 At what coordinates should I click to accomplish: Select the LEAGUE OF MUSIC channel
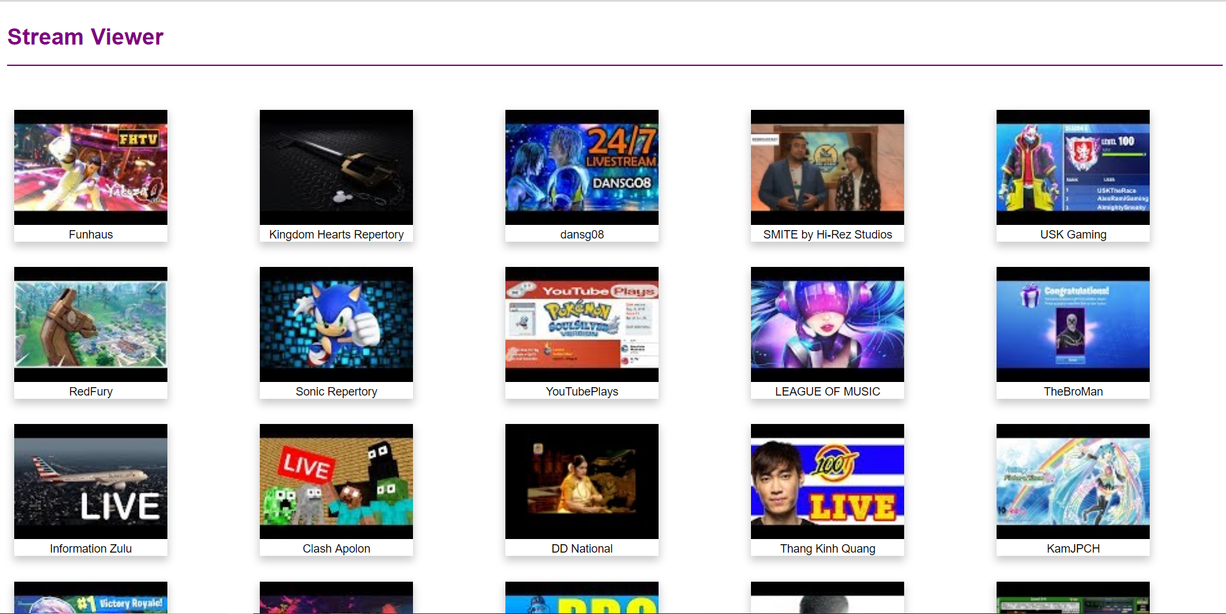tap(827, 391)
